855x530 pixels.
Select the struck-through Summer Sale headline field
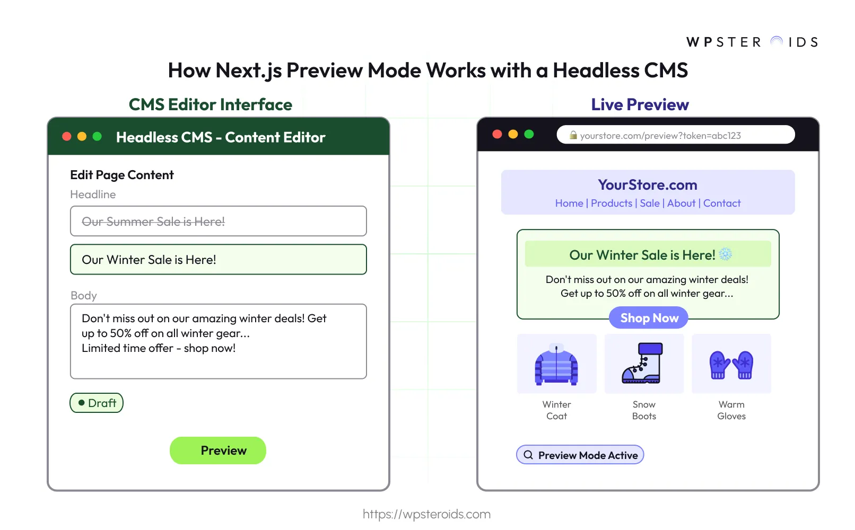pos(218,221)
